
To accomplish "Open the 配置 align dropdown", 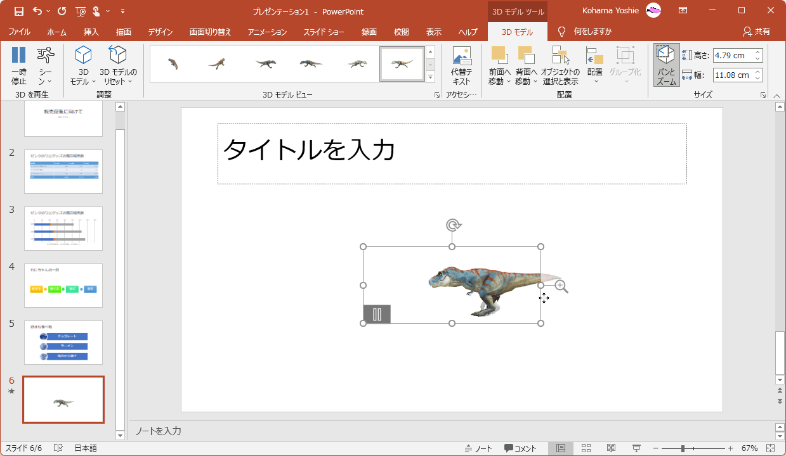I will (x=594, y=66).
